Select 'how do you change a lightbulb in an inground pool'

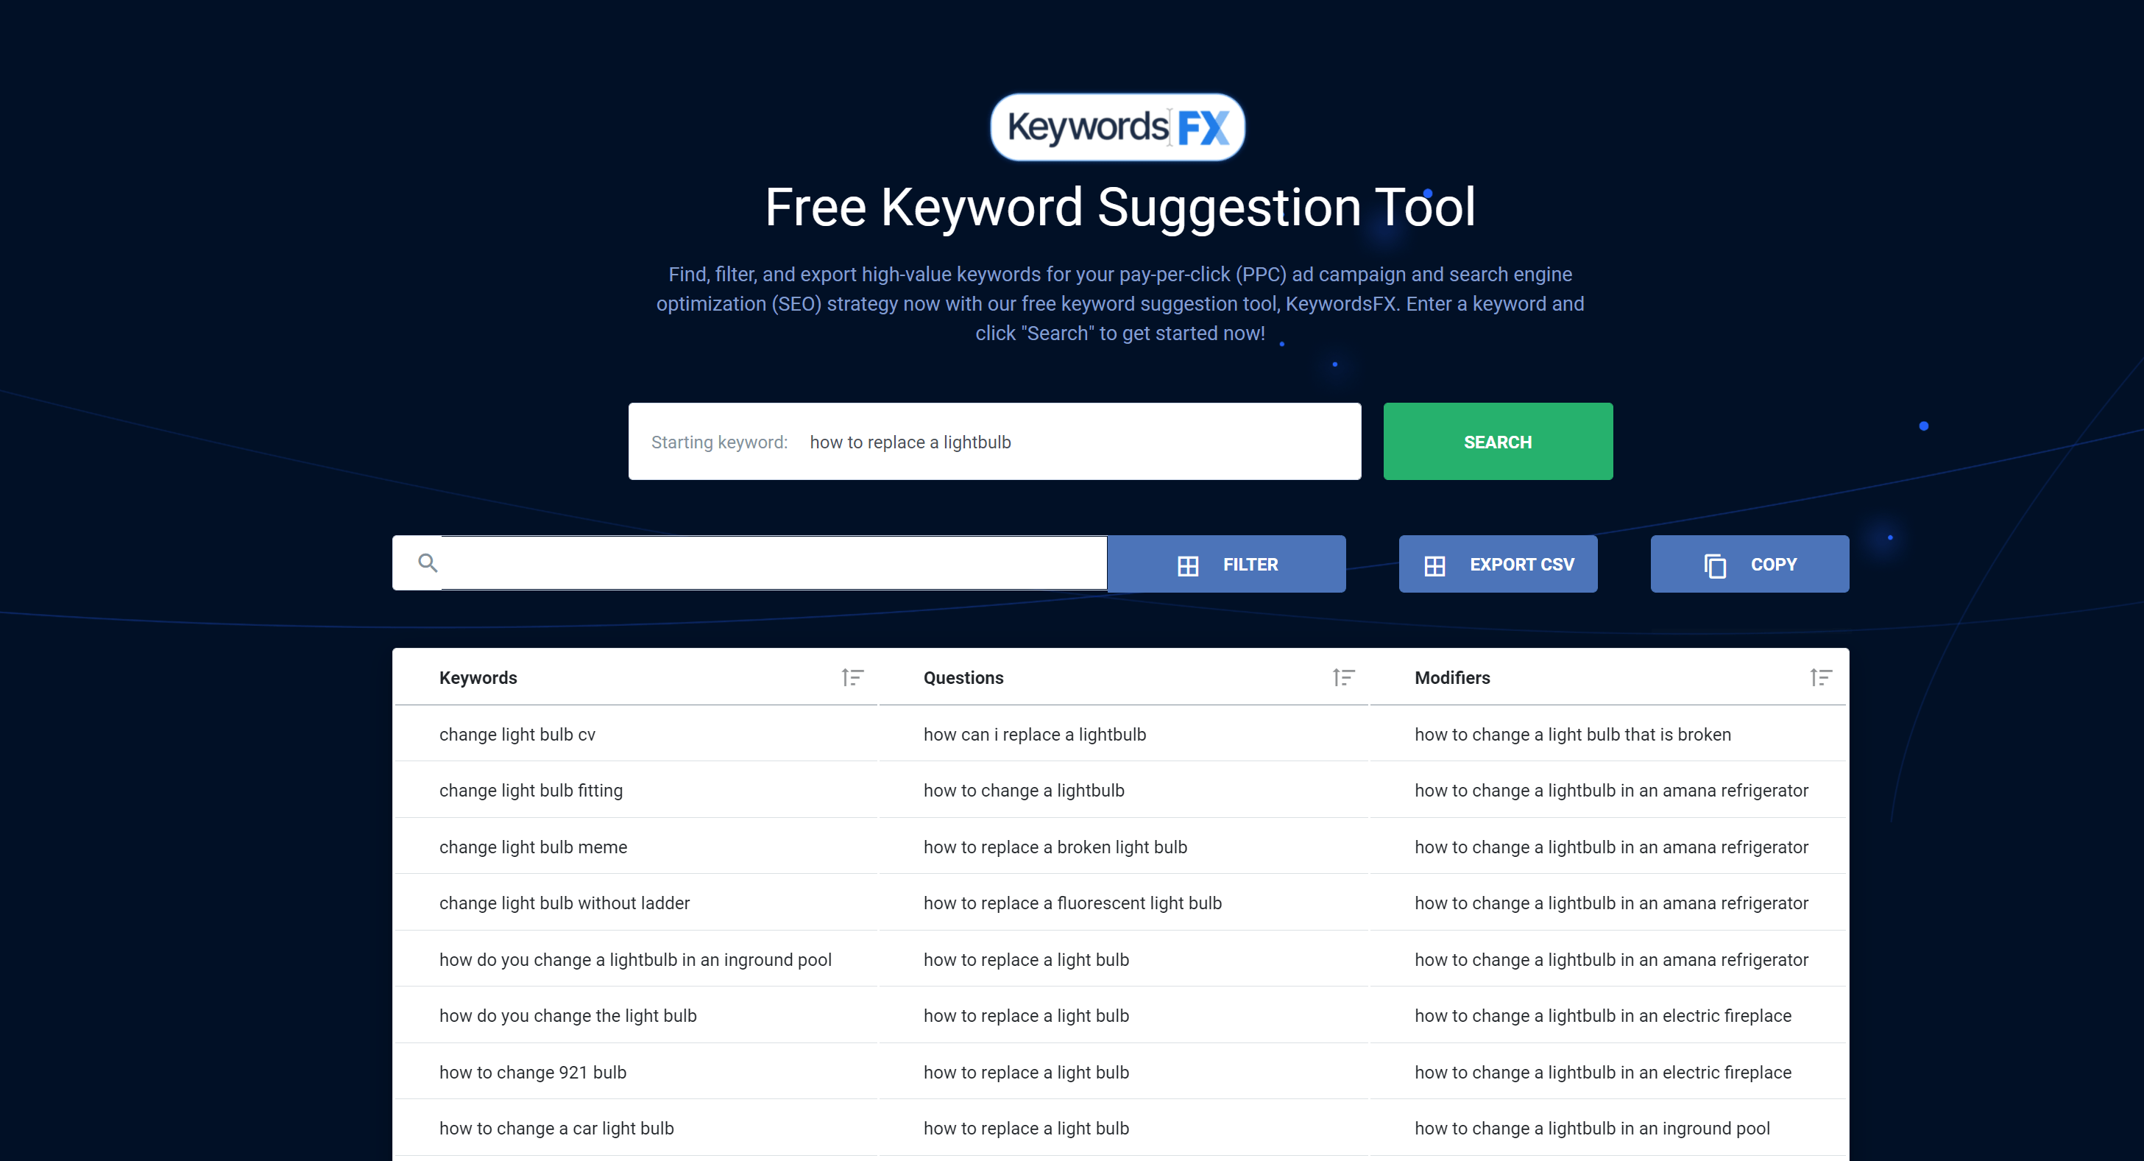[635, 959]
